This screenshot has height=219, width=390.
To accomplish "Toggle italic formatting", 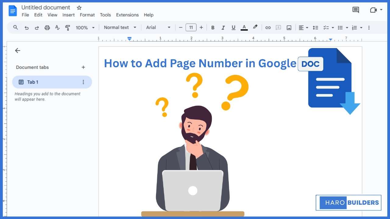I will pos(223,28).
